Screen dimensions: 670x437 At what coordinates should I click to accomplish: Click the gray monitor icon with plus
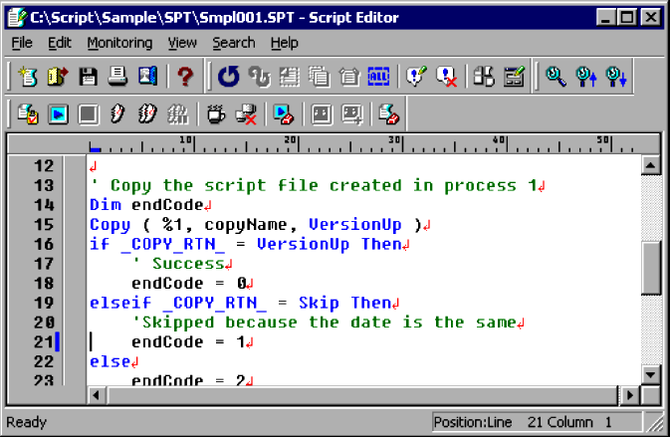click(352, 114)
